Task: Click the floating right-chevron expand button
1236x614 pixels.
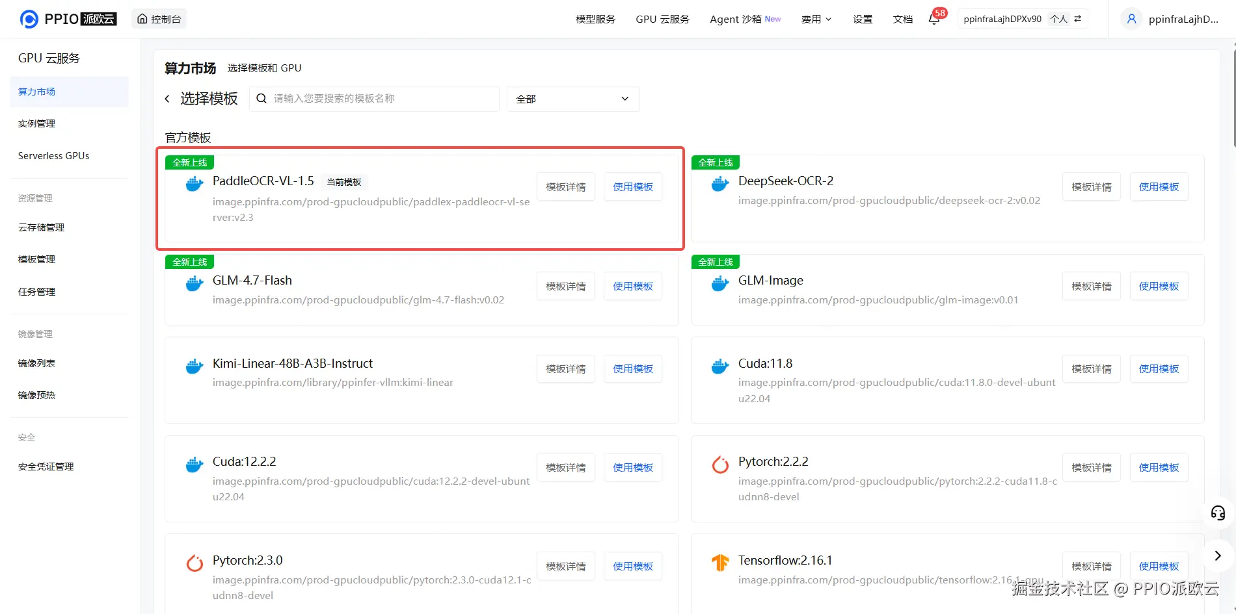Action: 1218,556
